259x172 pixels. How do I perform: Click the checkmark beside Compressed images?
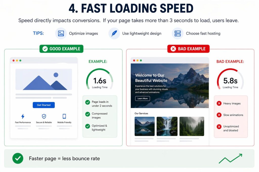[x=88, y=114]
